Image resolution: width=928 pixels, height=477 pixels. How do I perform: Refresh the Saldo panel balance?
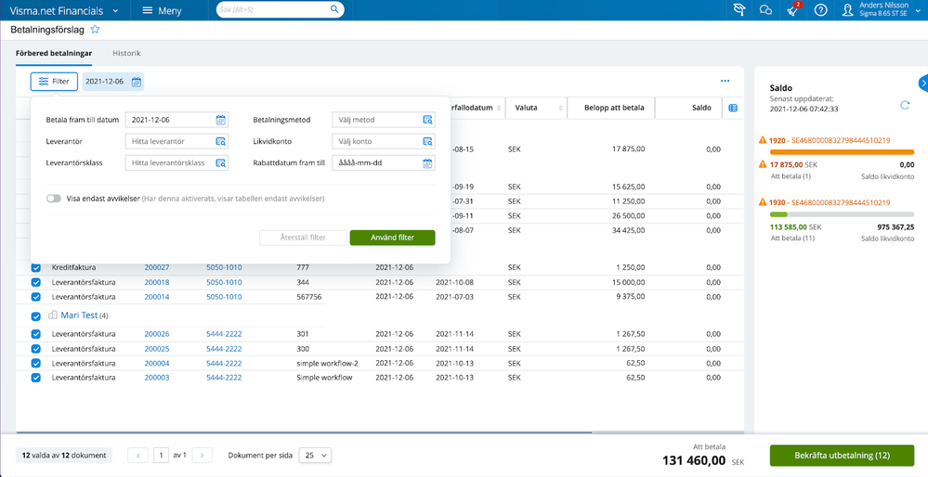pos(905,105)
